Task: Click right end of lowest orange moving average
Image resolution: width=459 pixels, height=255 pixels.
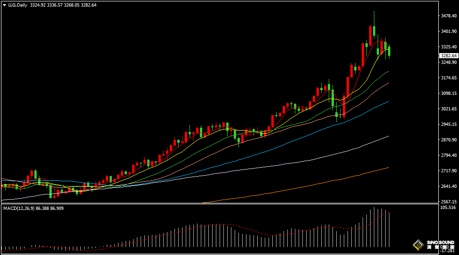Action: [x=388, y=167]
